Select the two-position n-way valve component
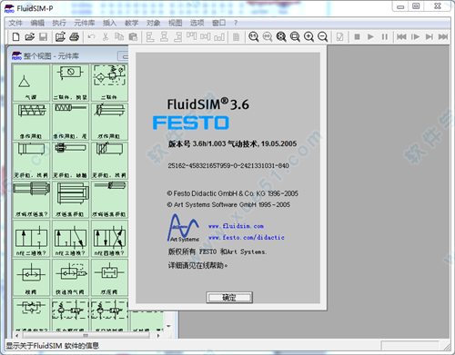Image resolution: width=455 pixels, height=355 pixels. point(31,239)
